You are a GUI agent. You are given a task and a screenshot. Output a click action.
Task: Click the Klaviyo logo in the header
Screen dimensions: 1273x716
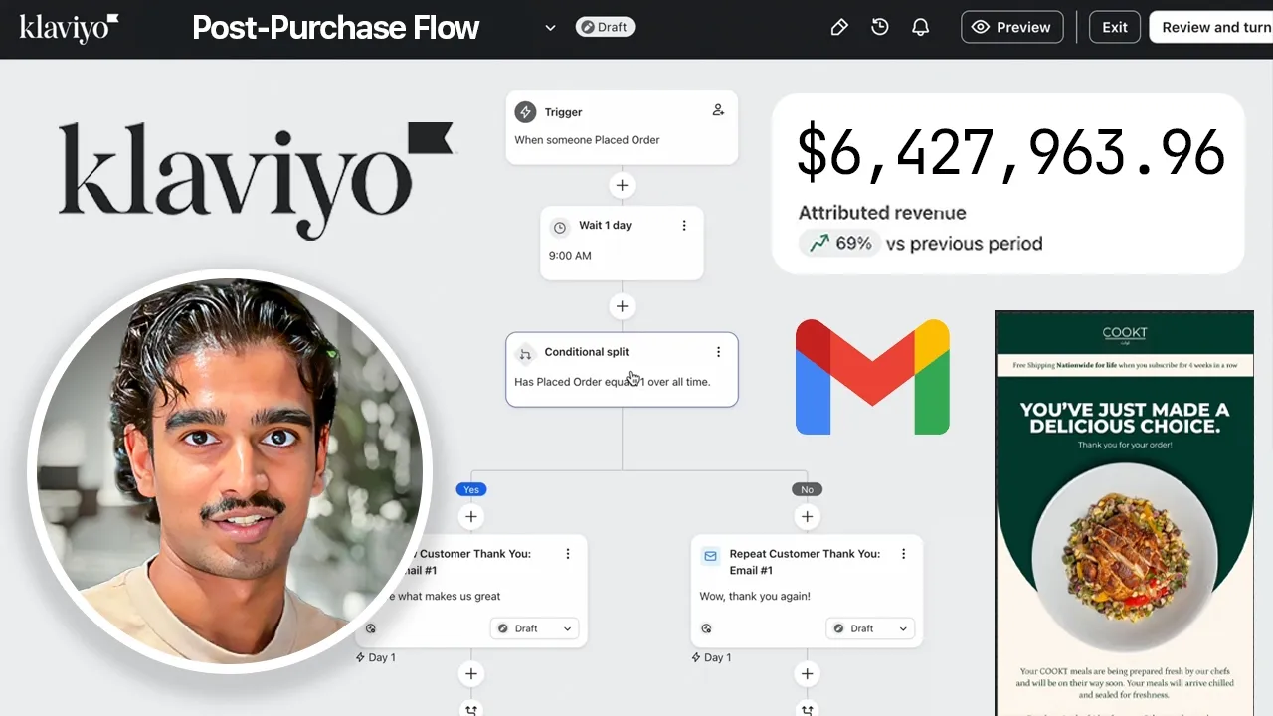click(x=70, y=28)
